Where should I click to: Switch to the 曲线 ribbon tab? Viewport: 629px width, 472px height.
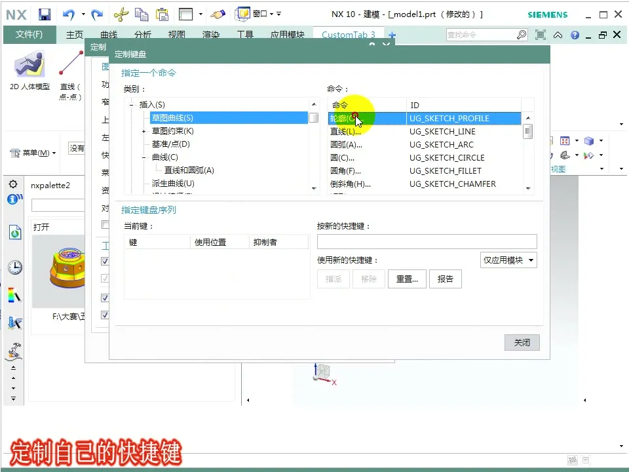(108, 35)
